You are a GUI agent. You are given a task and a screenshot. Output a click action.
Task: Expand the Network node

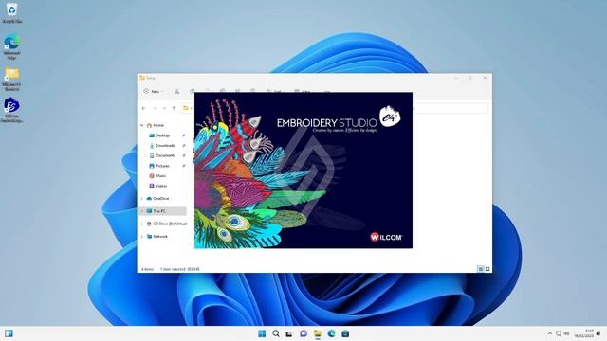coord(142,236)
